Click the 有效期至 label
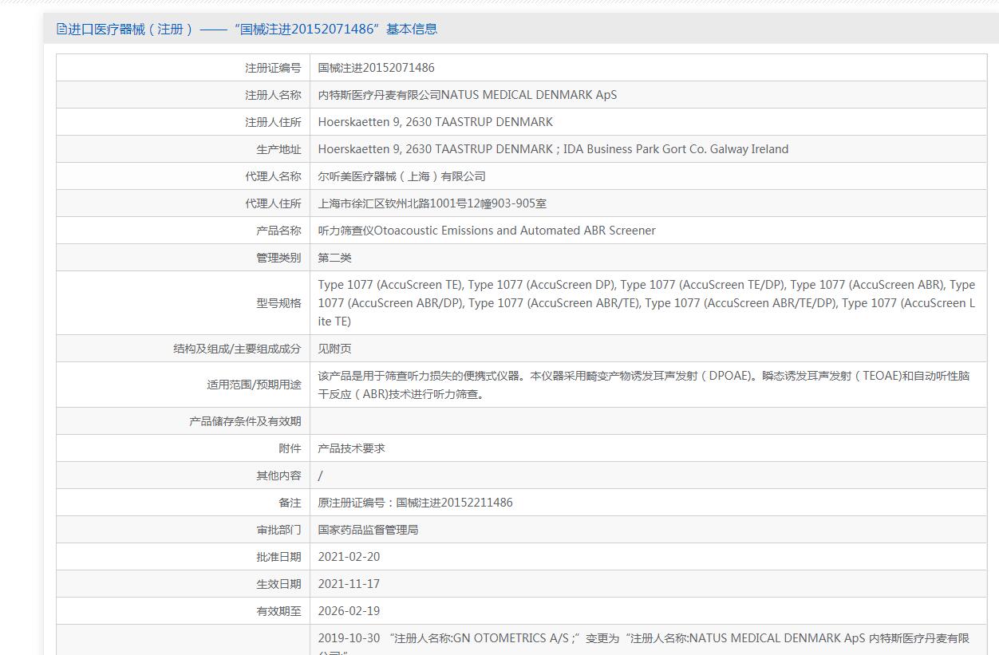This screenshot has height=655, width=999. (278, 611)
